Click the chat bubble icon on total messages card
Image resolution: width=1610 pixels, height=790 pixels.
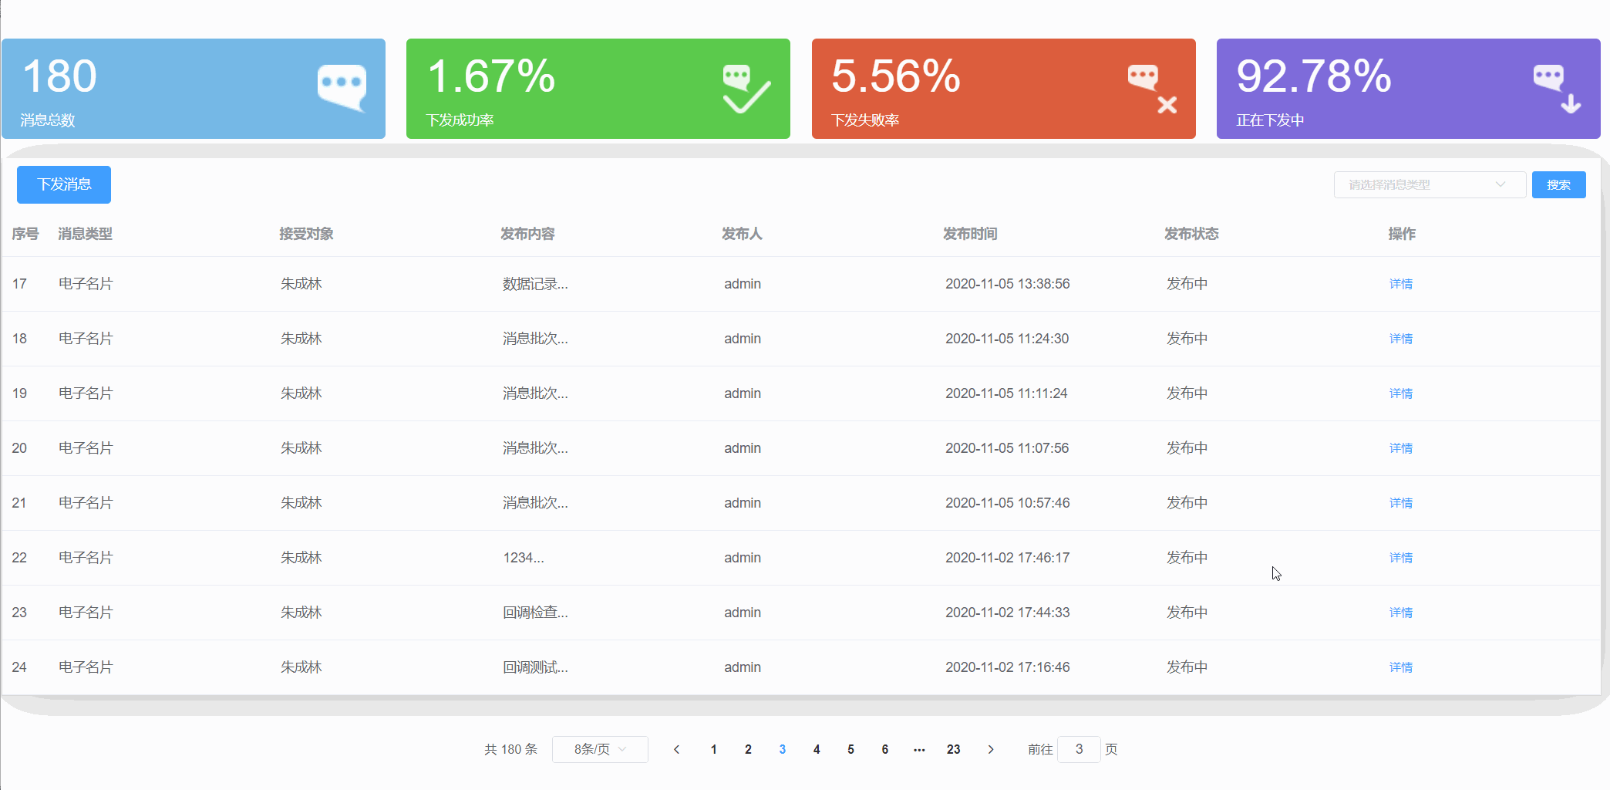342,88
